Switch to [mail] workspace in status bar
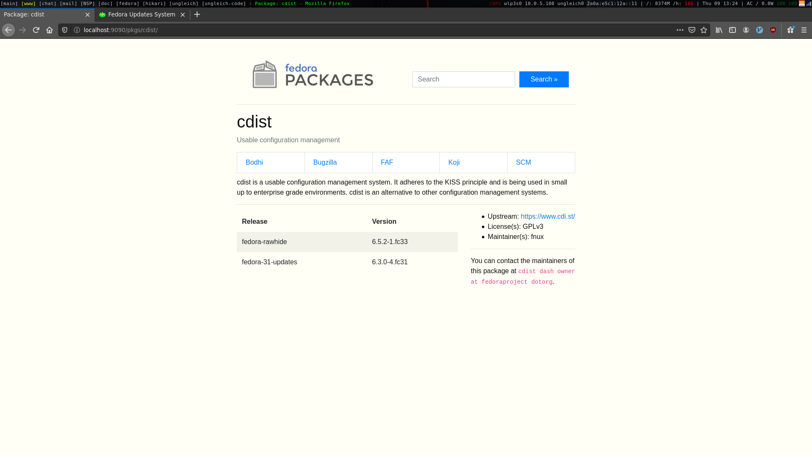Screen dimensions: 812x456 pos(69,3)
